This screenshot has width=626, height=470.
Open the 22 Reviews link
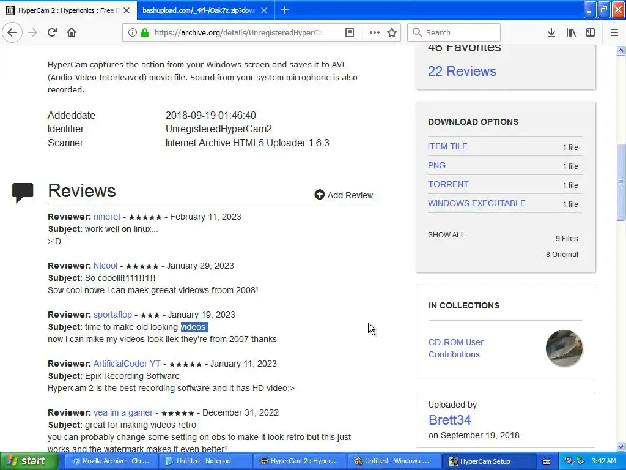462,71
